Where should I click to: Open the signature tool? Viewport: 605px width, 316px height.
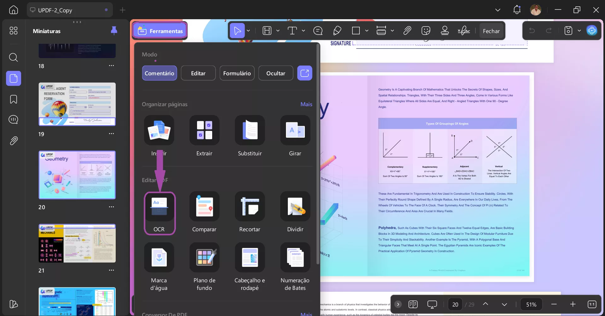coord(464,31)
